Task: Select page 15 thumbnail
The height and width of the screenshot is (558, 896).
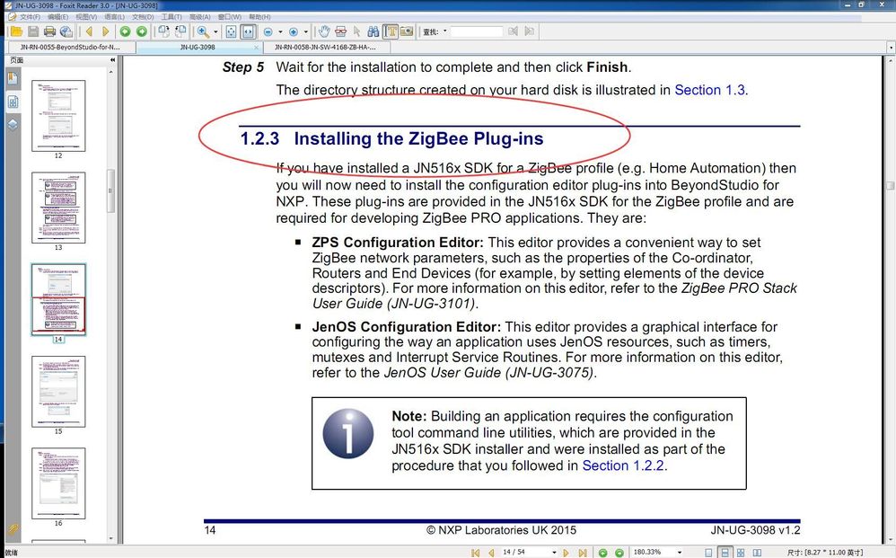Action: 58,392
